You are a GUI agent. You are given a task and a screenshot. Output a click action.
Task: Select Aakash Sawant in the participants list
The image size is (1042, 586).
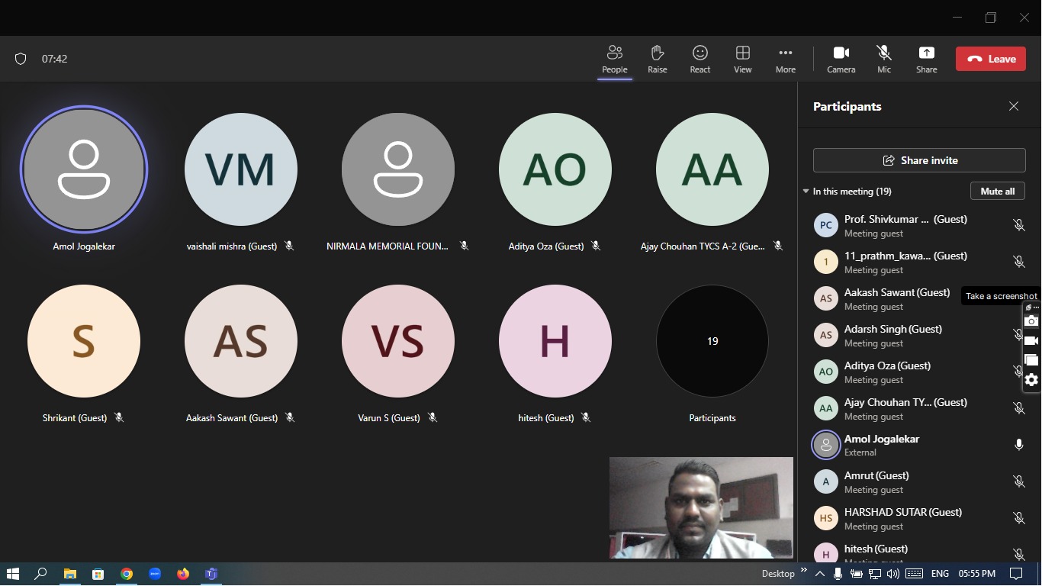[896, 298]
